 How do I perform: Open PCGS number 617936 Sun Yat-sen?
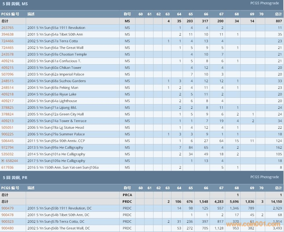(8, 167)
